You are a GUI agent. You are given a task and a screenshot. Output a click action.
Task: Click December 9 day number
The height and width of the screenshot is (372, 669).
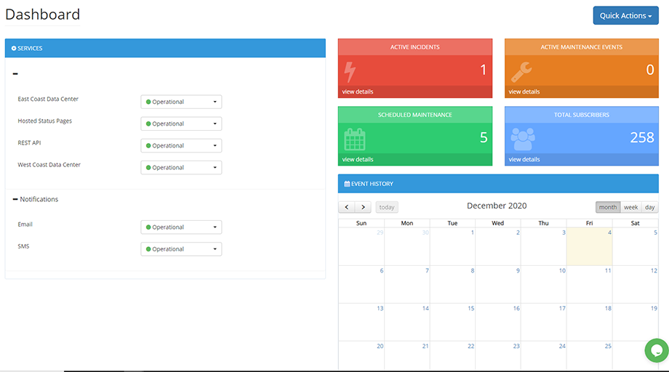point(518,270)
